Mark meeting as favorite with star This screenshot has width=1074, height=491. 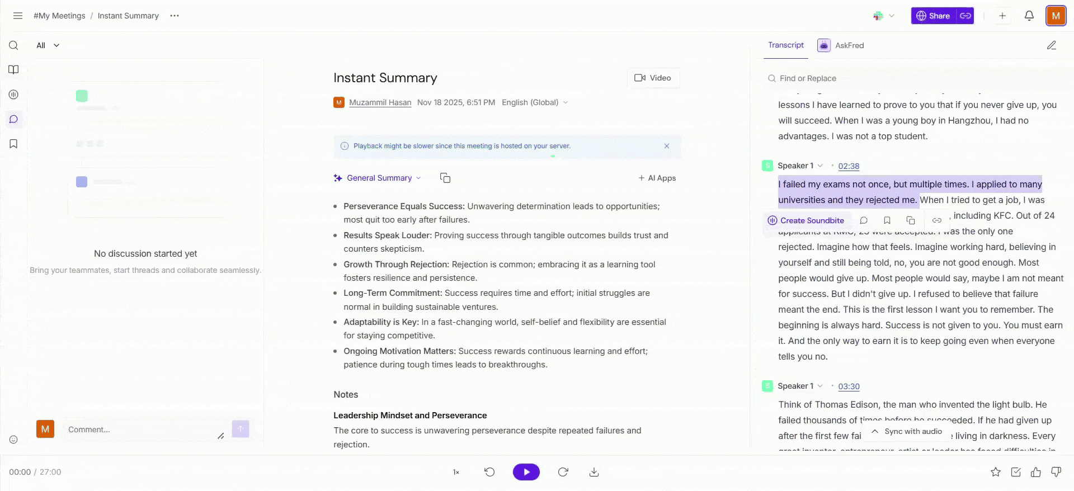coord(996,472)
